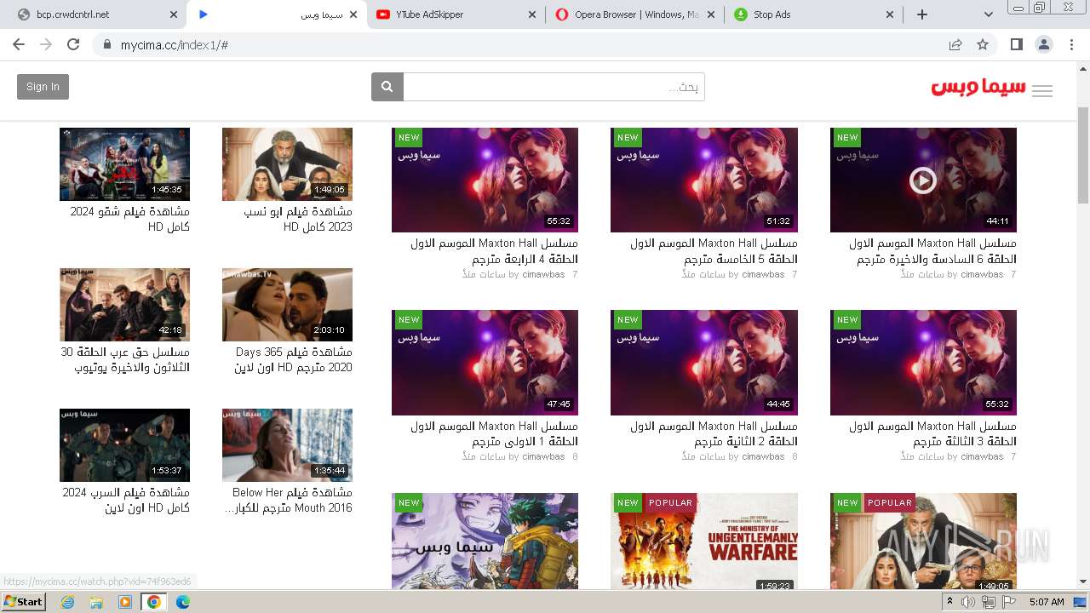The image size is (1090, 613).
Task: Open Maxton Hall الحلقة 2 title link
Action: pyautogui.click(x=714, y=433)
